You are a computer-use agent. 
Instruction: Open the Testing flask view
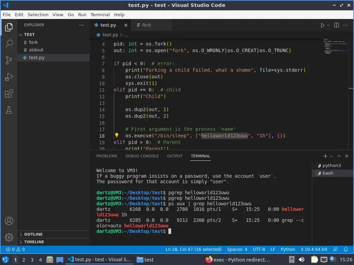[x=9, y=110]
